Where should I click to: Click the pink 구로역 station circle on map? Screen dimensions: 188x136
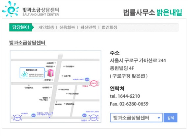94,83
